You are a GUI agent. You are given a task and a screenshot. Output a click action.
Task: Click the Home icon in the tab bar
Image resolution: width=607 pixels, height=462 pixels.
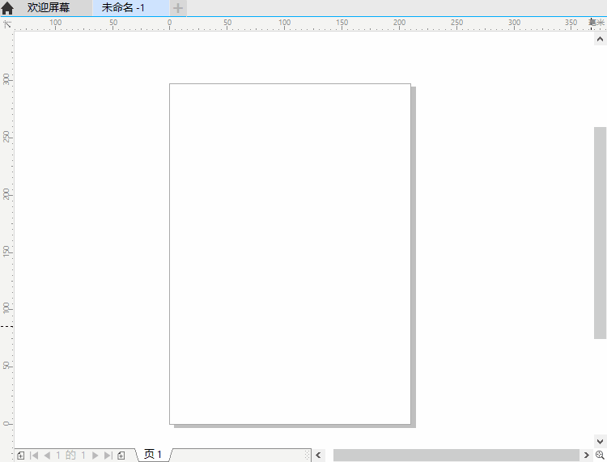7,8
